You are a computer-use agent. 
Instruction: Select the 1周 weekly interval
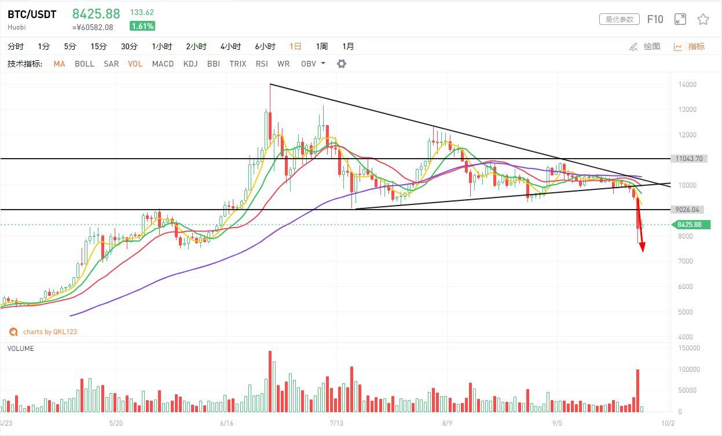322,46
